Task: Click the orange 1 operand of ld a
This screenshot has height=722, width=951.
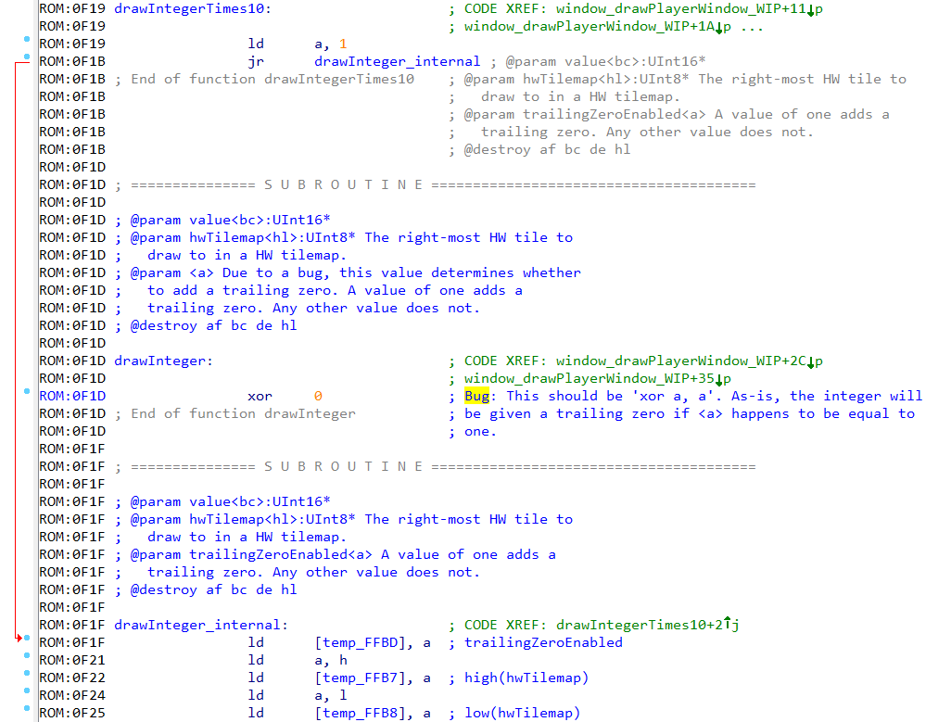Action: (x=343, y=44)
